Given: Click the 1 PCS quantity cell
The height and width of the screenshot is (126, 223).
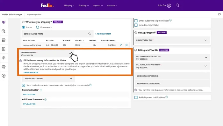Looking at the screenshot, I should pyautogui.click(x=77, y=45).
